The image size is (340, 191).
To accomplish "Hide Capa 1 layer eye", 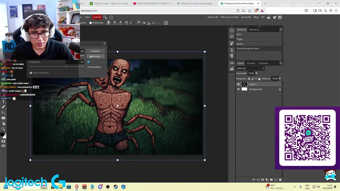I will 238,84.
